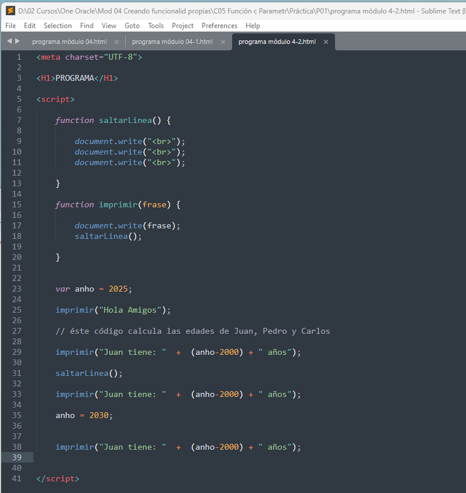Click the closing /script tag

pyautogui.click(x=58, y=478)
